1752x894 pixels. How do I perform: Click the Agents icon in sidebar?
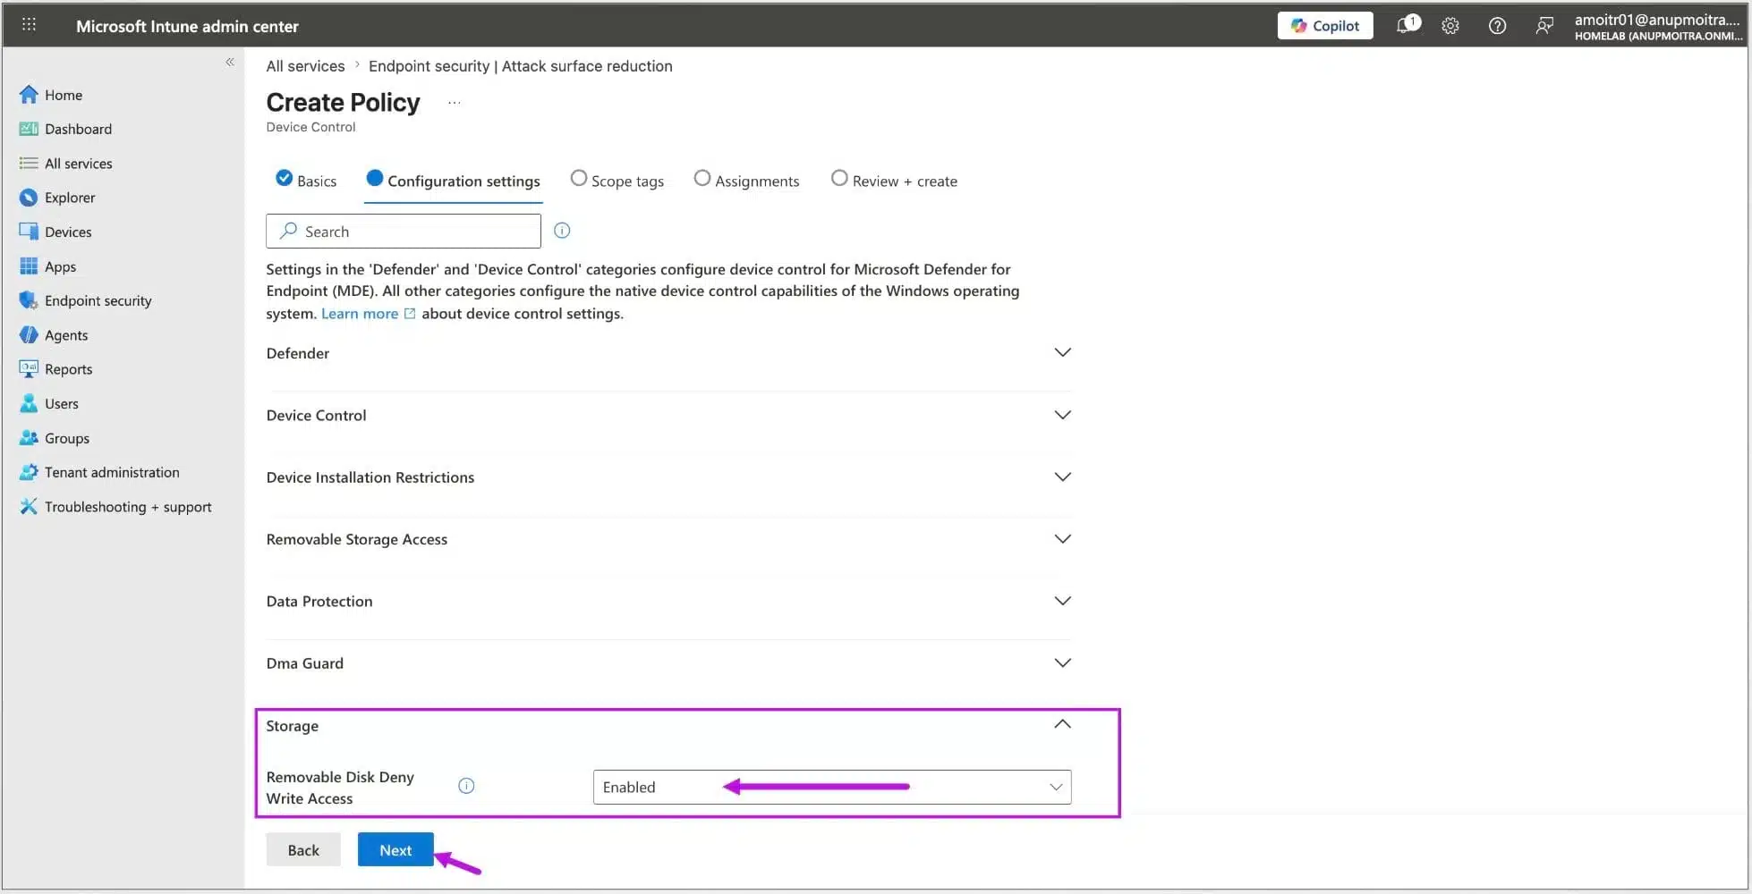(x=29, y=335)
